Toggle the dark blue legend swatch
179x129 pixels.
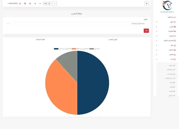click(x=56, y=49)
